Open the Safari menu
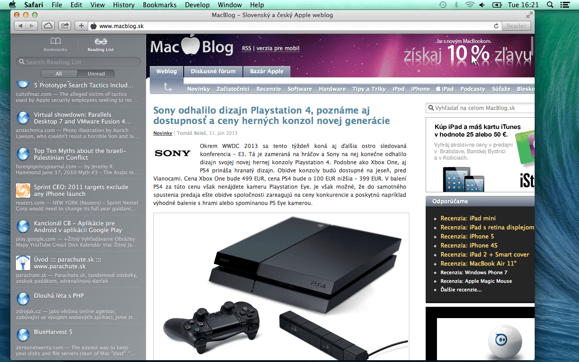The width and height of the screenshot is (579, 362). click(34, 5)
